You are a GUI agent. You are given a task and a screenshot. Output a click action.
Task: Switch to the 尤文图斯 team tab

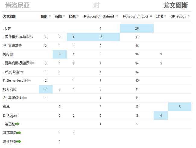pos(175,5)
